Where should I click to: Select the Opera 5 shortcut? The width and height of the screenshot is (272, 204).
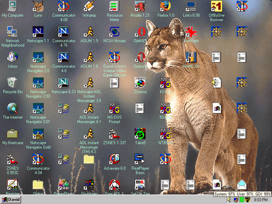pyautogui.click(x=140, y=32)
